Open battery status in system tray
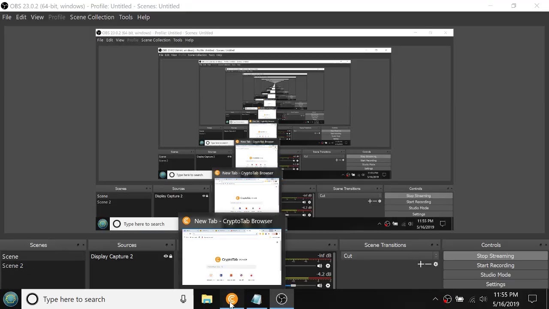The width and height of the screenshot is (549, 309). point(459,299)
